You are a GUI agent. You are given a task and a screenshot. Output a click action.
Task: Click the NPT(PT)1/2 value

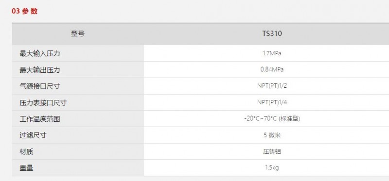(x=272, y=86)
